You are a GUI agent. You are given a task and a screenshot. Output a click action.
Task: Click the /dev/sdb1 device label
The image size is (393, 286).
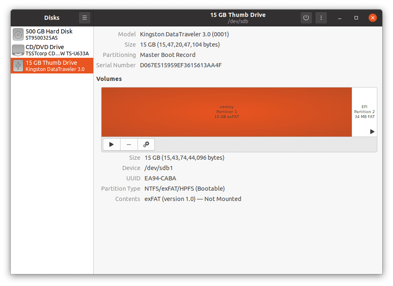click(159, 168)
